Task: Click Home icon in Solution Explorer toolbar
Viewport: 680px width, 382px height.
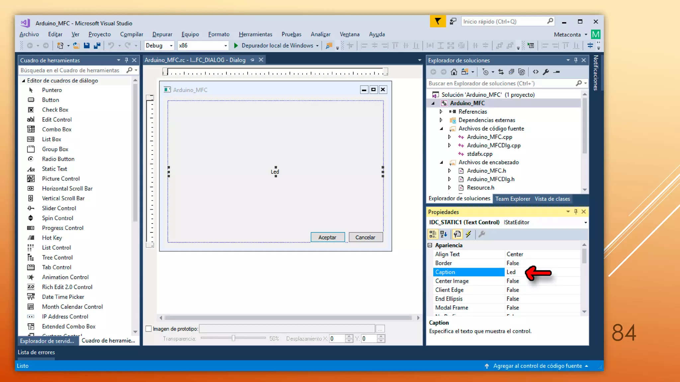Action: click(454, 72)
